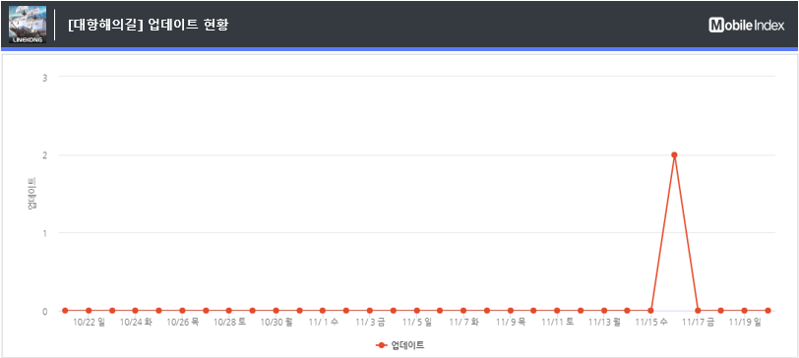Select the data point for 10/30 월
The image size is (799, 358).
[276, 310]
